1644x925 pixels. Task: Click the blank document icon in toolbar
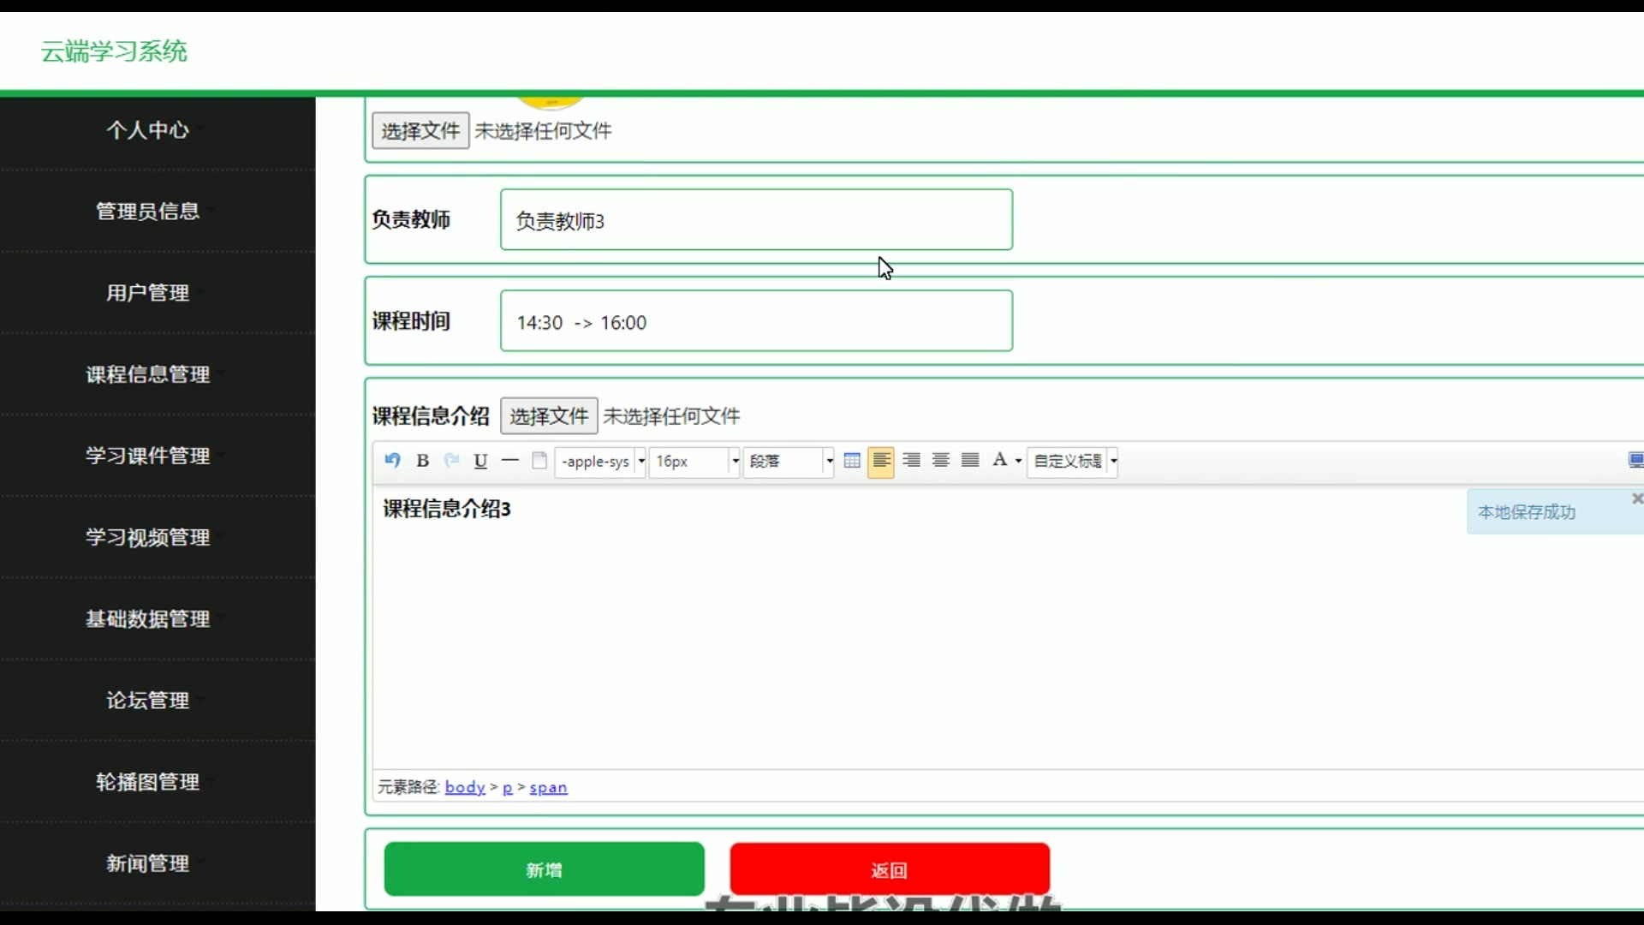click(539, 461)
